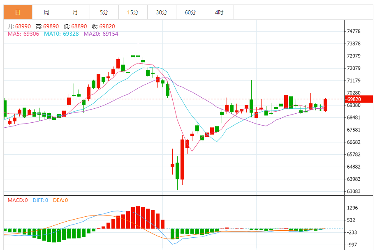The height and width of the screenshot is (250, 375).
Task: Click the MA10: 69328 indicator label
Action: (x=61, y=34)
